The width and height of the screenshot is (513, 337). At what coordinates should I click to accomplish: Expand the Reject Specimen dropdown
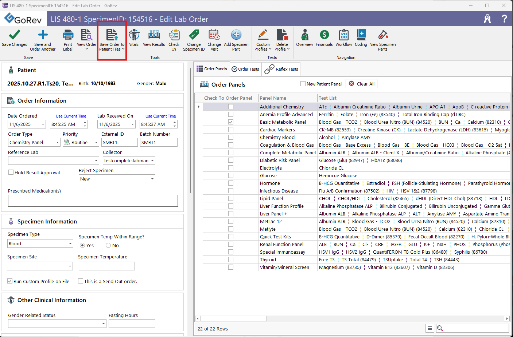(x=152, y=179)
